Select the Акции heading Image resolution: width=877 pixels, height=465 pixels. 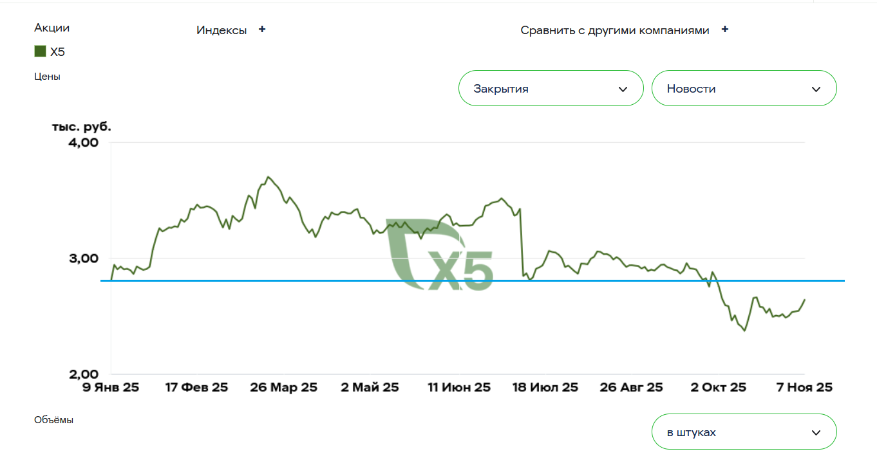pyautogui.click(x=52, y=28)
